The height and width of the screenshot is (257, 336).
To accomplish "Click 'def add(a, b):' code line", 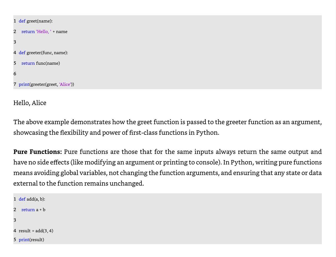I will click(x=32, y=199).
